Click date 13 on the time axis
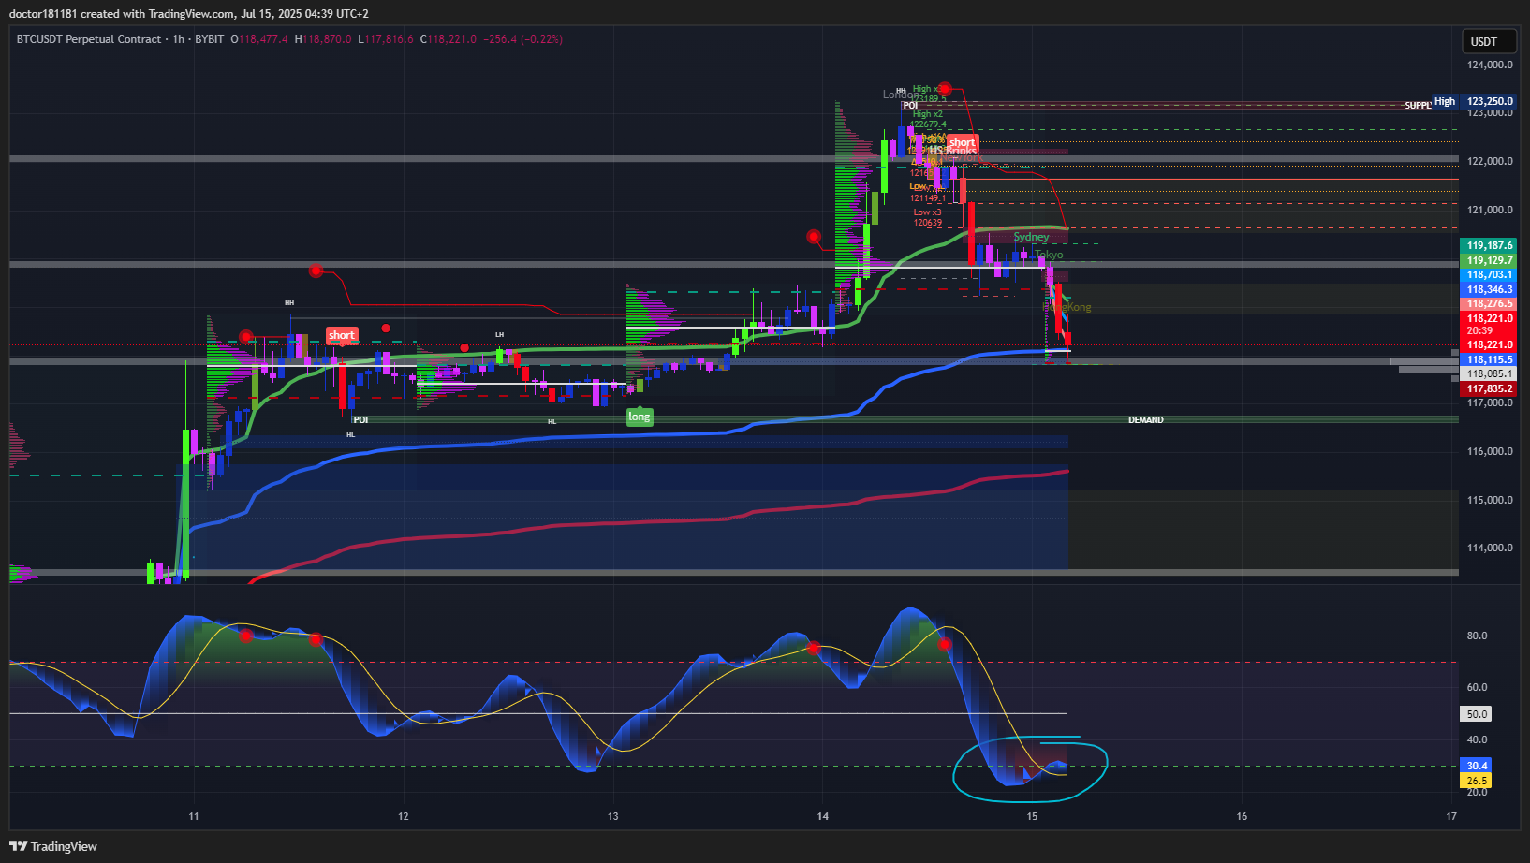This screenshot has height=863, width=1530. coord(613,816)
